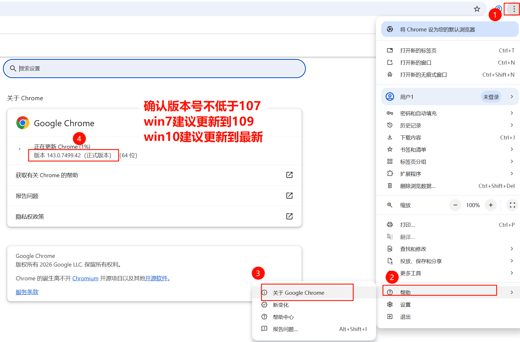Open the Chromium hyperlink
Screen dimensions: 520x342
click(x=85, y=278)
